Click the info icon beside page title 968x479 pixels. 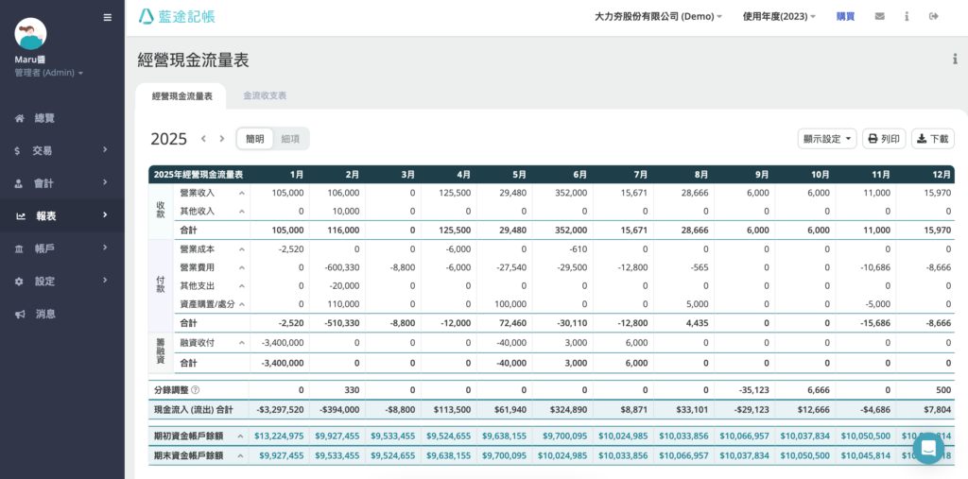coord(954,60)
